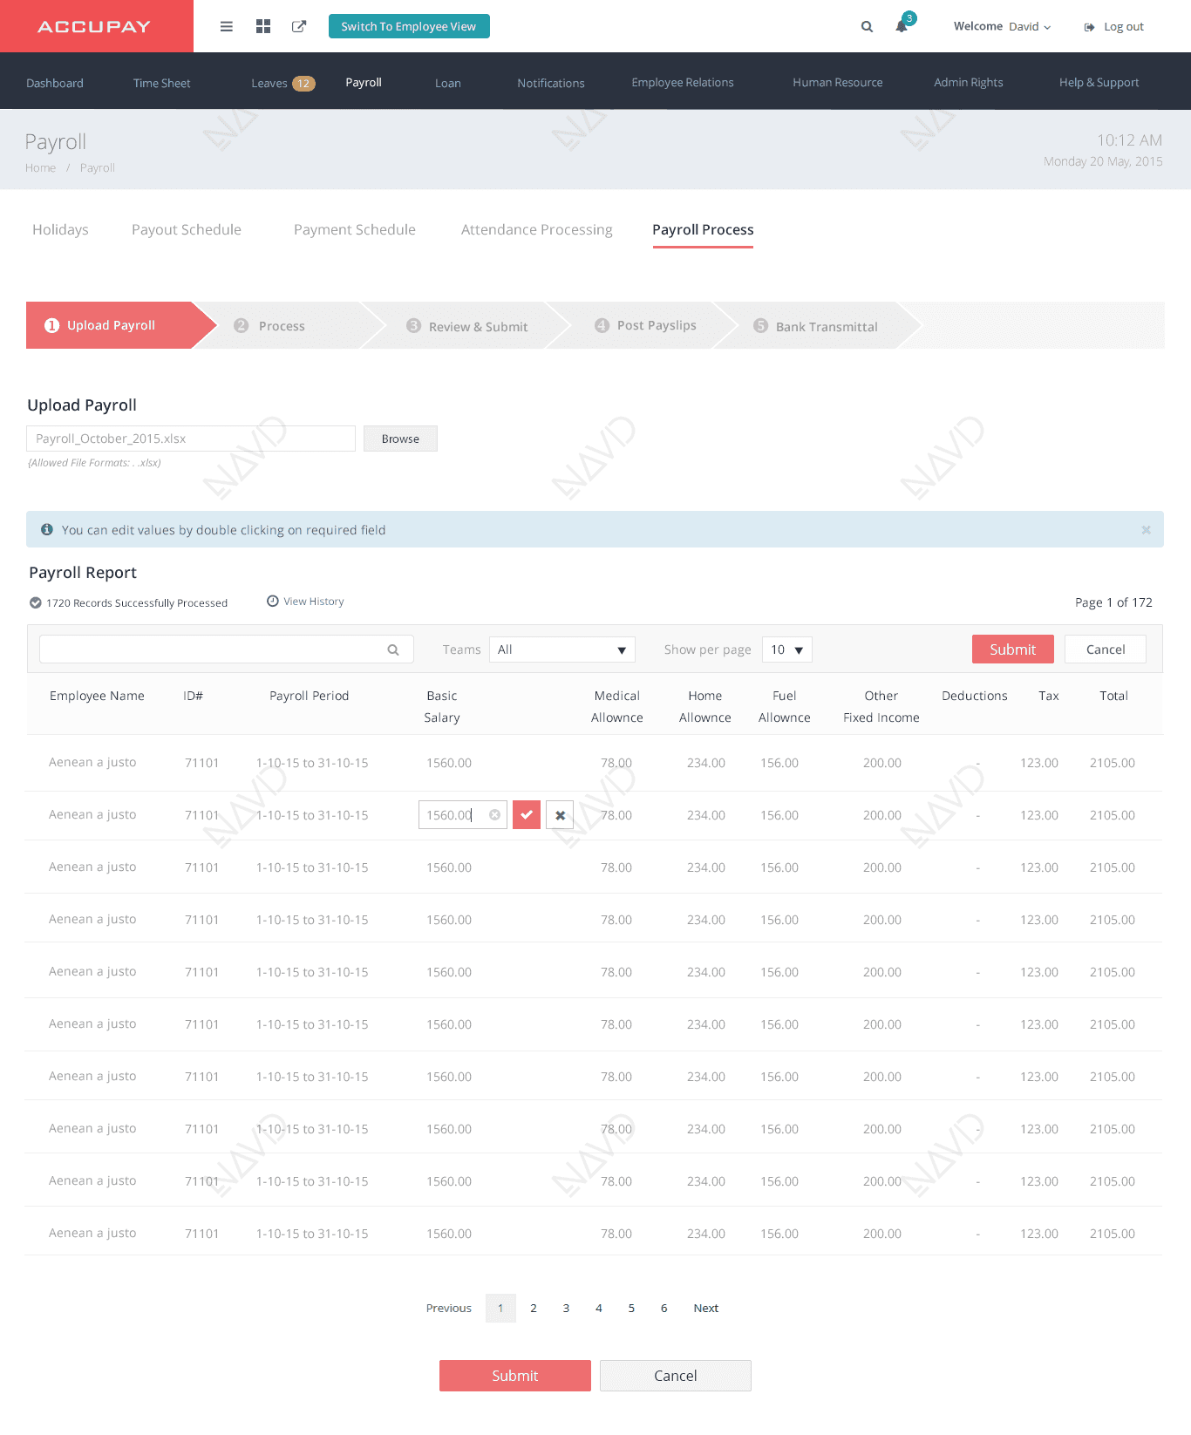Screen dimensions: 1191x1435
Task: Click the Browse button
Action: click(x=400, y=439)
